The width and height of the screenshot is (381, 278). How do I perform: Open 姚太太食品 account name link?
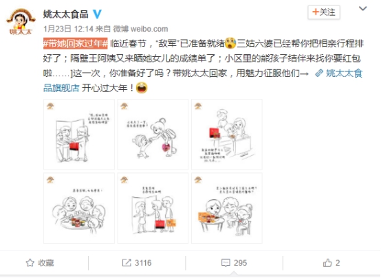point(65,14)
